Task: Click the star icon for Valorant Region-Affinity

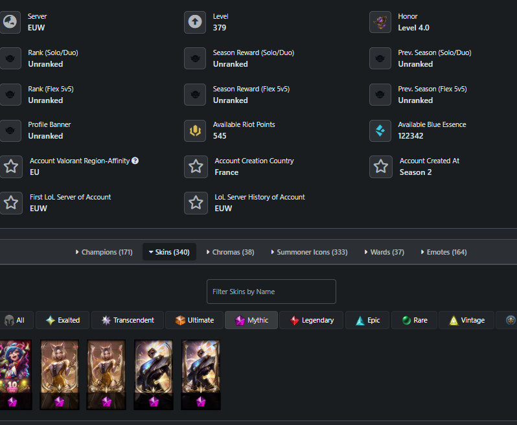Action: [11, 167]
